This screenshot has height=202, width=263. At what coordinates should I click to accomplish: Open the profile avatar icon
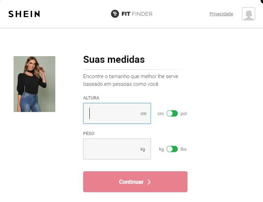(x=248, y=14)
